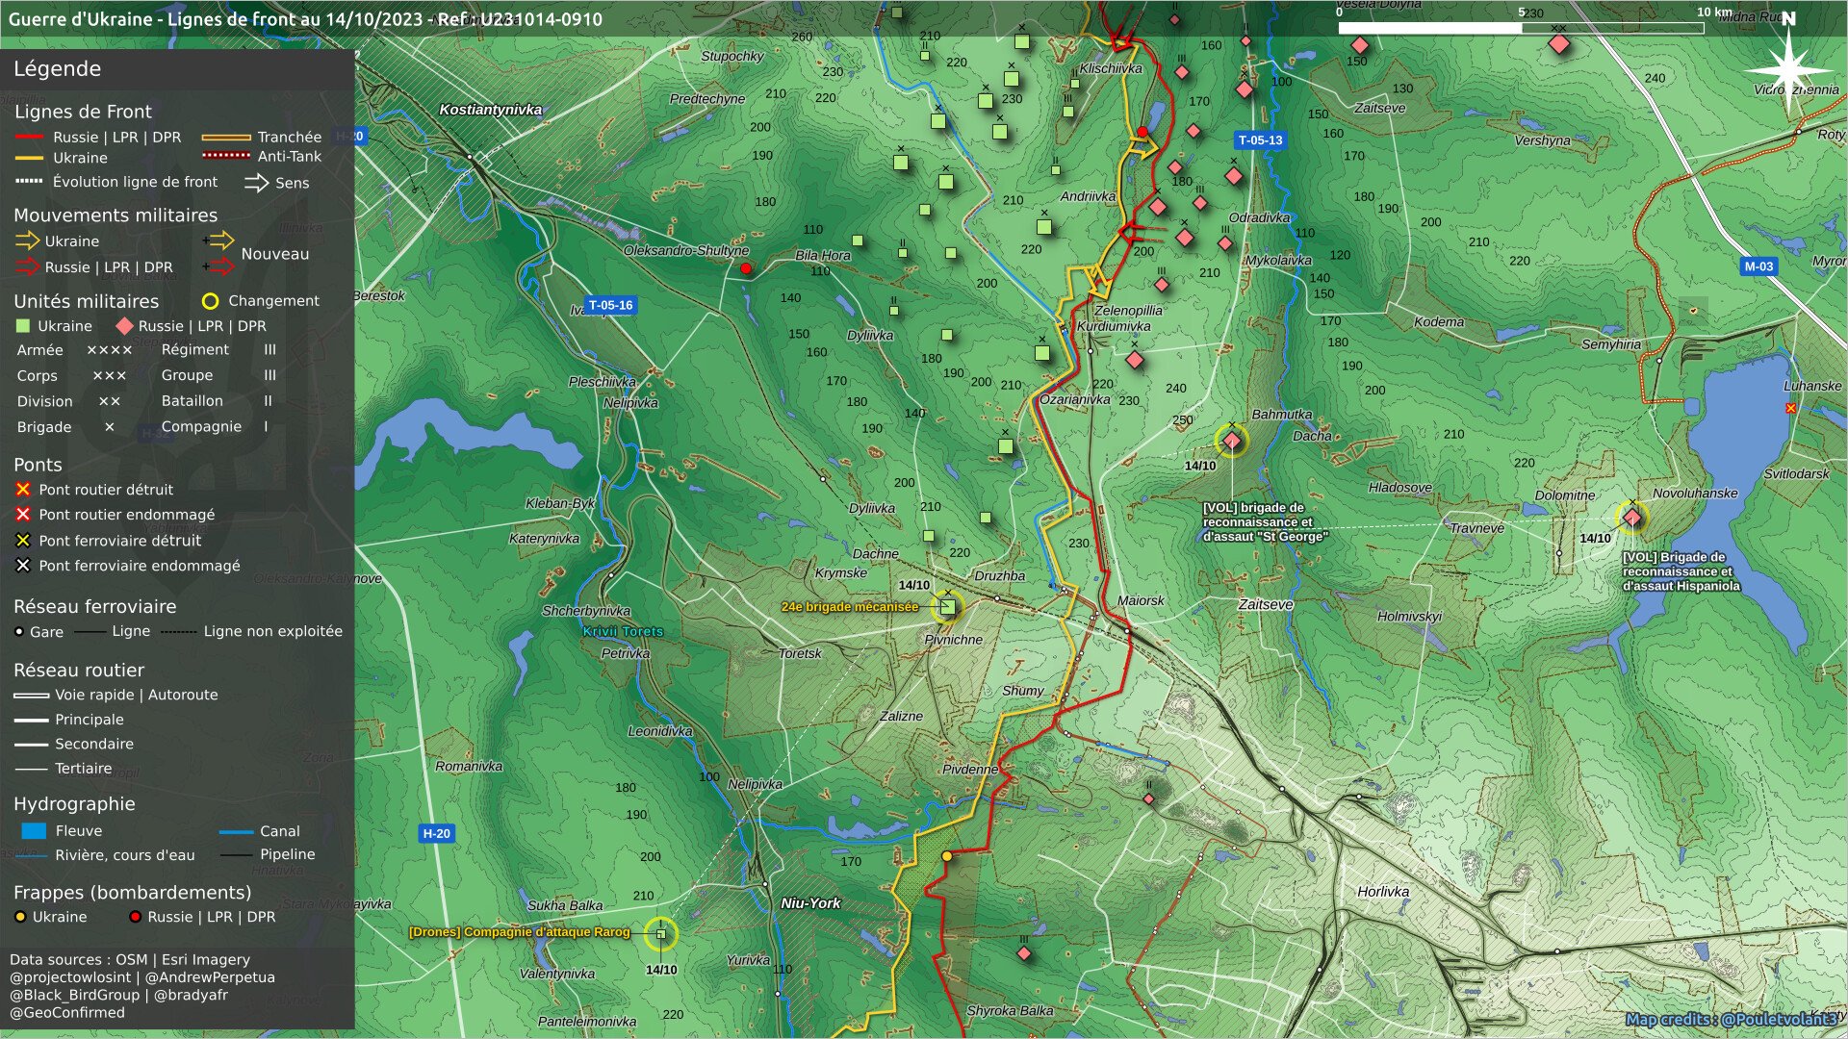This screenshot has height=1039, width=1848.
Task: Click the @bradyafr source handle
Action: tap(191, 995)
